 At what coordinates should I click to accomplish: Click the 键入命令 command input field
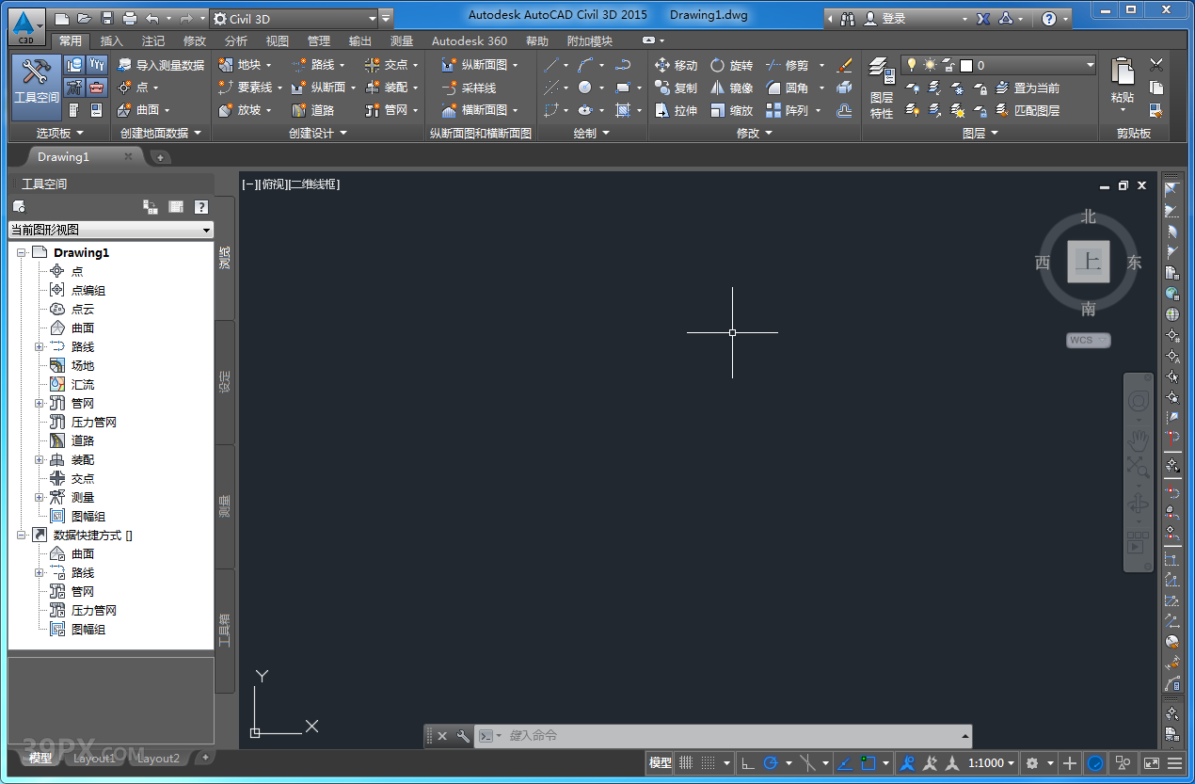pyautogui.click(x=612, y=736)
